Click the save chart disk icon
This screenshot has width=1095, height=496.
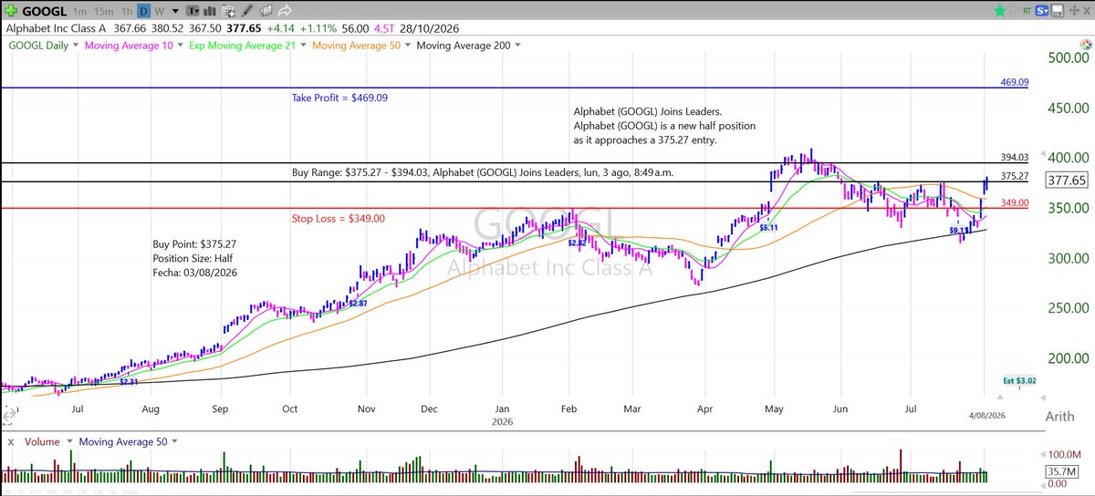click(1058, 11)
